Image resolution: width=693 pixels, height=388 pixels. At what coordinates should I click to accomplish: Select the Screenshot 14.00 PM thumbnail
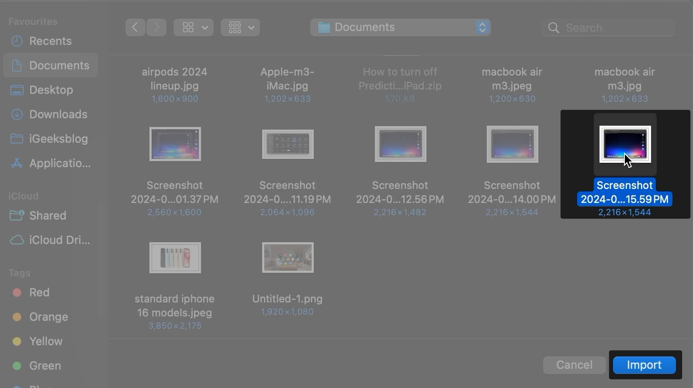pos(513,144)
